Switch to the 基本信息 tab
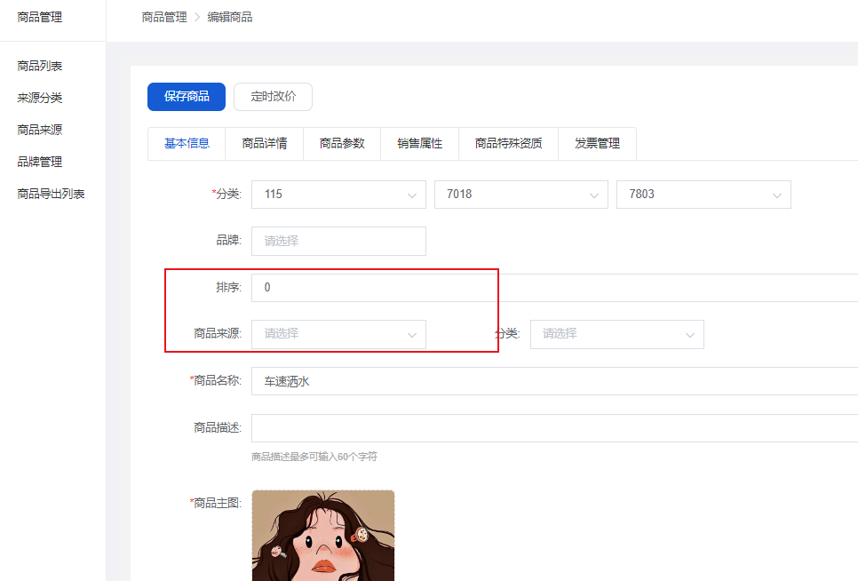 click(x=187, y=143)
